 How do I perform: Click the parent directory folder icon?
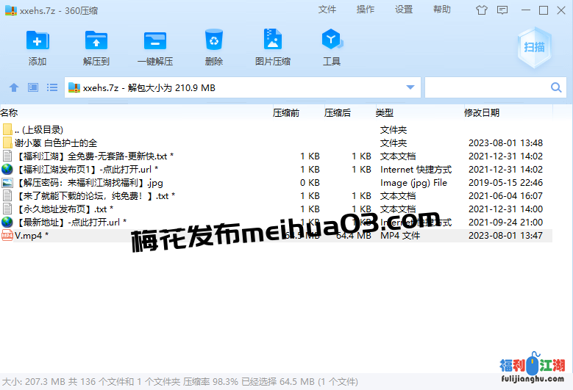[7, 129]
